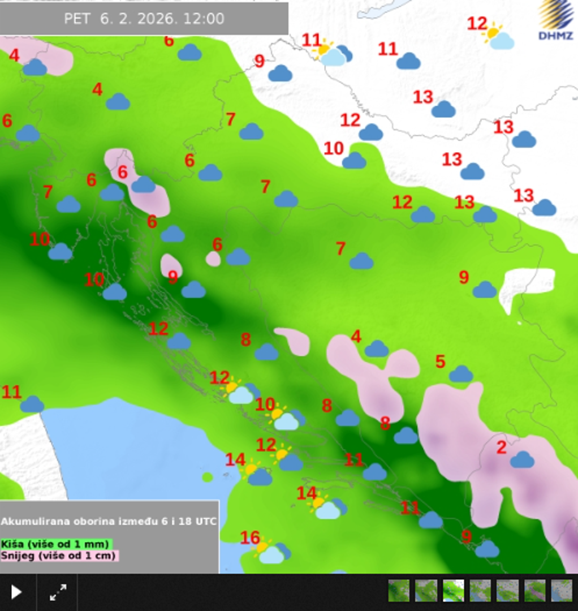Select the fifth forecast thumbnail in the strip

(507, 591)
